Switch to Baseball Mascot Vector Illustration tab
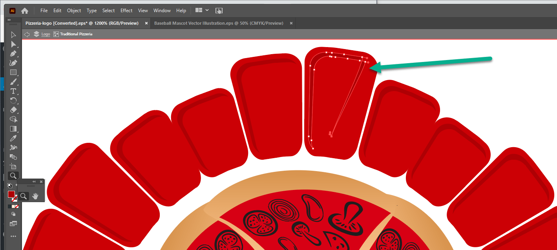This screenshot has height=250, width=557. pyautogui.click(x=219, y=23)
